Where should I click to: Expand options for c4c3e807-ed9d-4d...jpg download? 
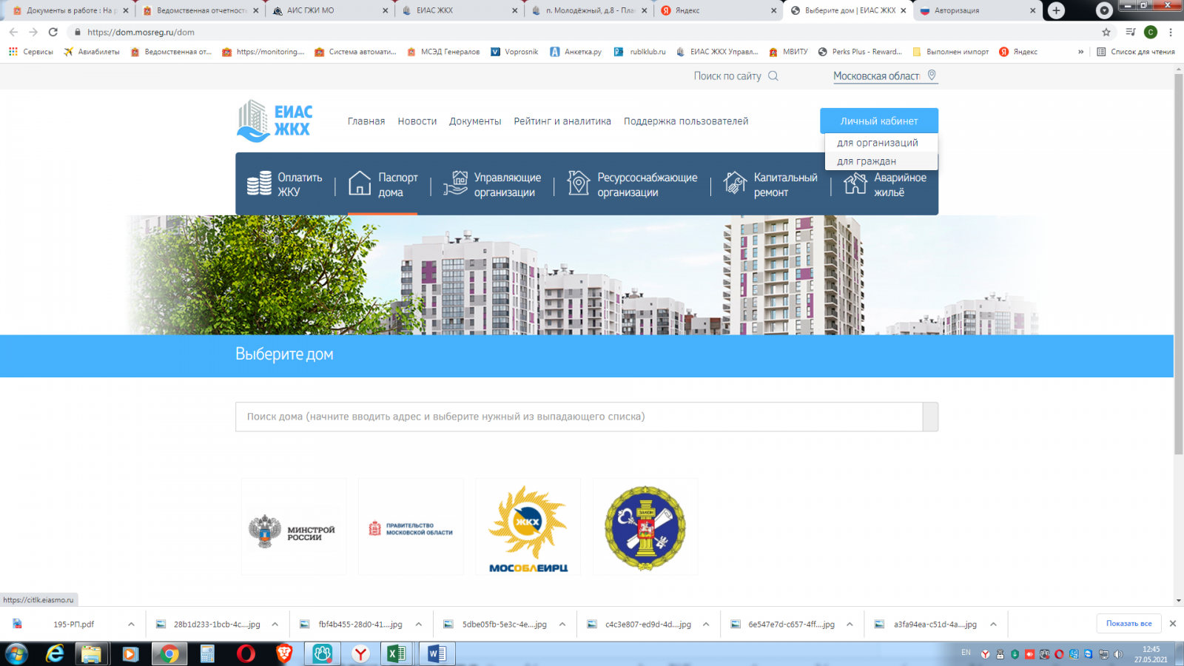coord(706,625)
